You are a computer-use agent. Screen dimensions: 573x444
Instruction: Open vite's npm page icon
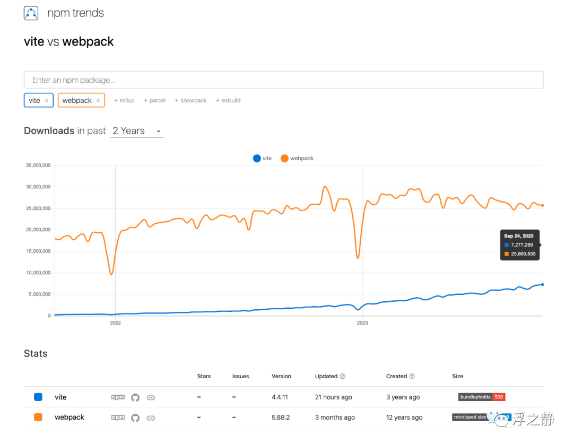click(x=118, y=397)
